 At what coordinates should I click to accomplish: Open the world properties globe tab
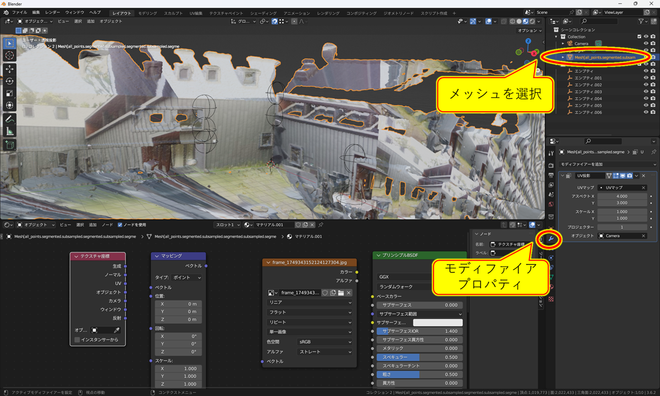(x=551, y=205)
